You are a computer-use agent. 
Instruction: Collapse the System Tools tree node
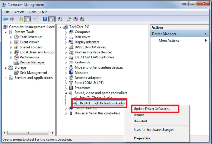6,32
